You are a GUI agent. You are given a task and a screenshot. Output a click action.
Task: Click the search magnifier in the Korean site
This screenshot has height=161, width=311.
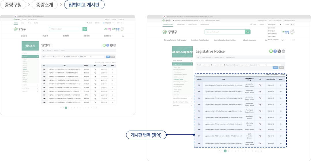[85, 29]
